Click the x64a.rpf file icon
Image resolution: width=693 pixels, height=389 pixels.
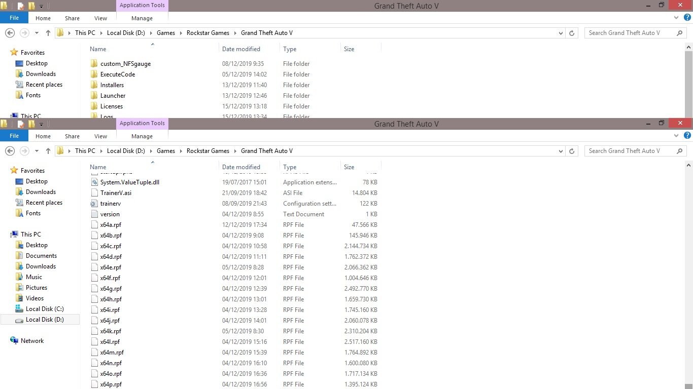coord(94,225)
